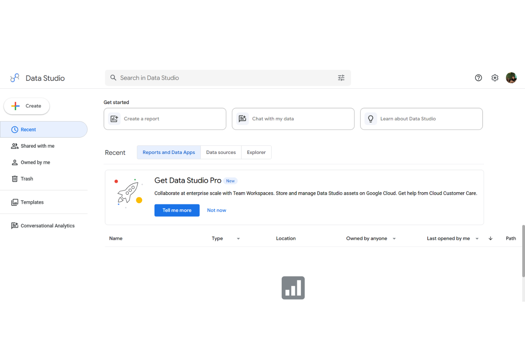The width and height of the screenshot is (525, 350).
Task: Switch to Explorer tab
Action: pyautogui.click(x=256, y=152)
